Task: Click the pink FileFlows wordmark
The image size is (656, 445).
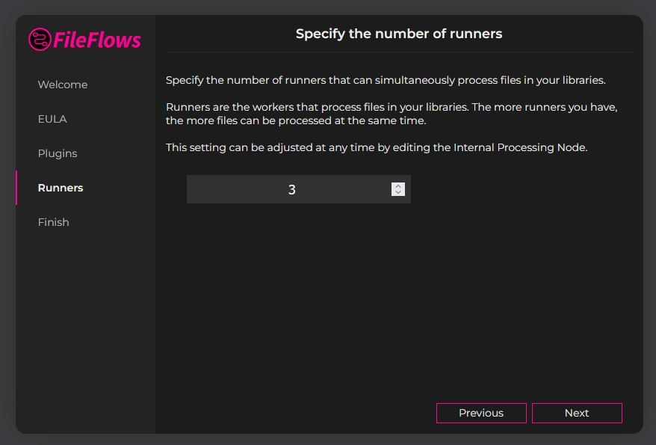Action: (x=97, y=40)
